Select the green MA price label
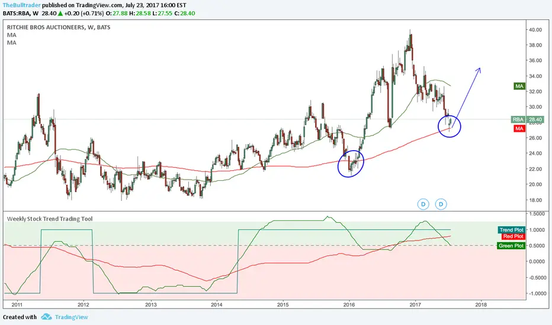Screen dimensions: 552x325 [x=519, y=86]
